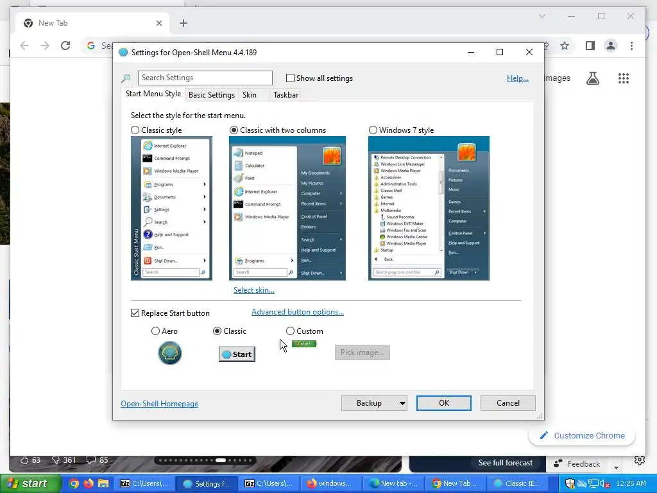The height and width of the screenshot is (493, 657).
Task: Toggle the Show all settings checkbox
Action: (x=290, y=78)
